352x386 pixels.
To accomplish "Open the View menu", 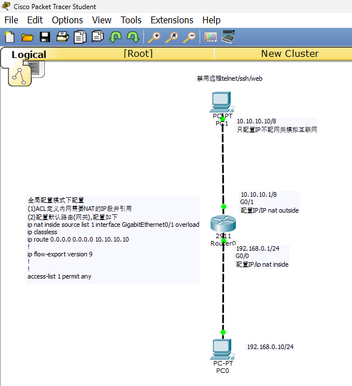I will click(102, 20).
